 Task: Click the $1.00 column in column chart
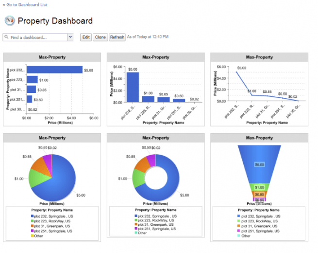tap(148, 99)
